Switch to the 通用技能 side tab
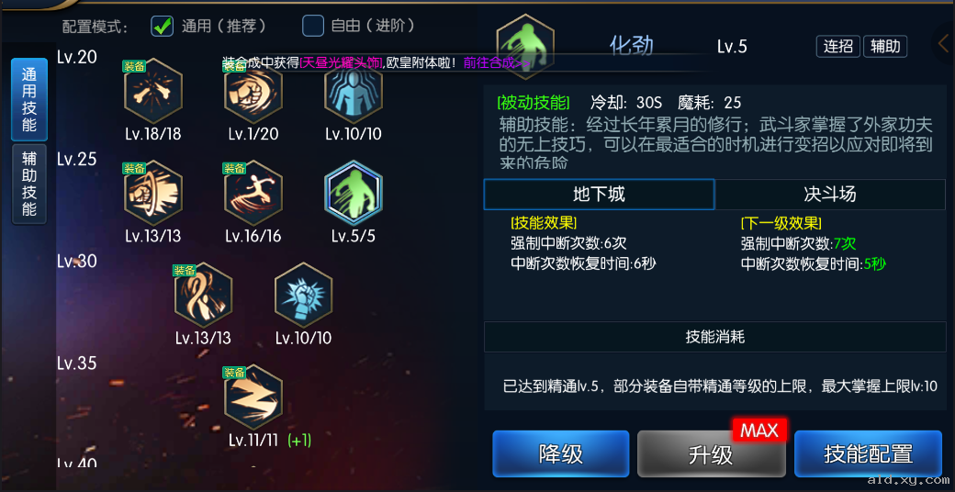 click(x=29, y=100)
